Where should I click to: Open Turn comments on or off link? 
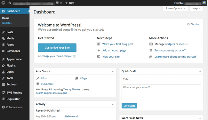click(x=170, y=50)
